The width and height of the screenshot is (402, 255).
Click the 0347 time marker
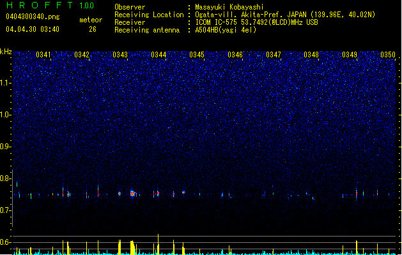click(x=274, y=55)
